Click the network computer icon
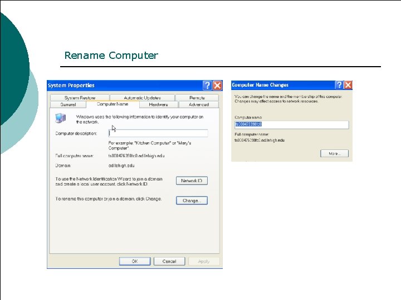Screen dimensions: 401x300 click(61, 118)
